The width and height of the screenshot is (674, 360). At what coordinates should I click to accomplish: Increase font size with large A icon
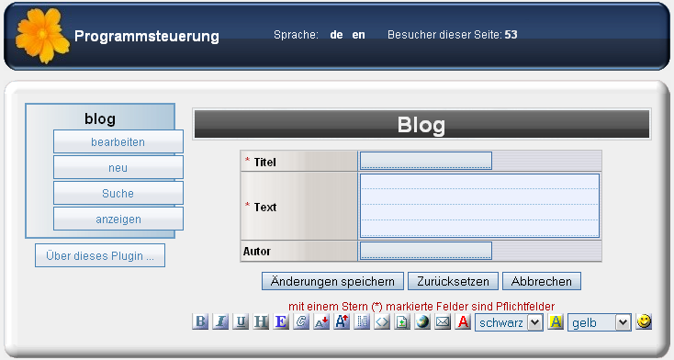pos(342,321)
